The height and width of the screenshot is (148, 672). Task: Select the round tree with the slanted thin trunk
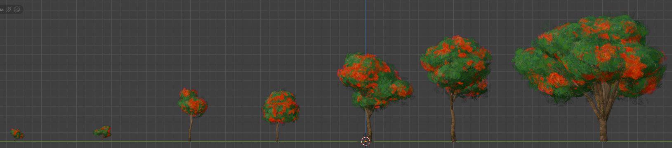[281, 116]
